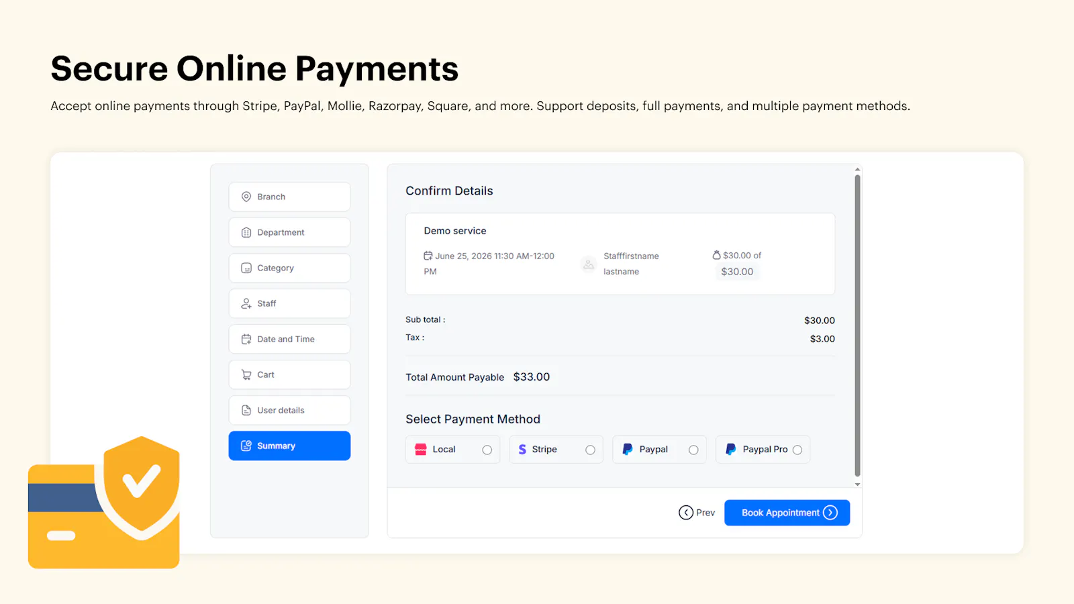Click the money bag price icon
This screenshot has width=1074, height=604.
716,255
